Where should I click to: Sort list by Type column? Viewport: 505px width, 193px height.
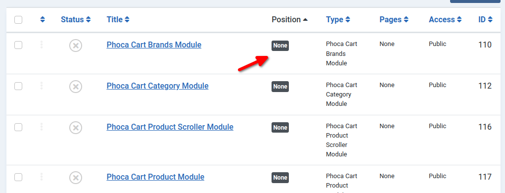338,20
